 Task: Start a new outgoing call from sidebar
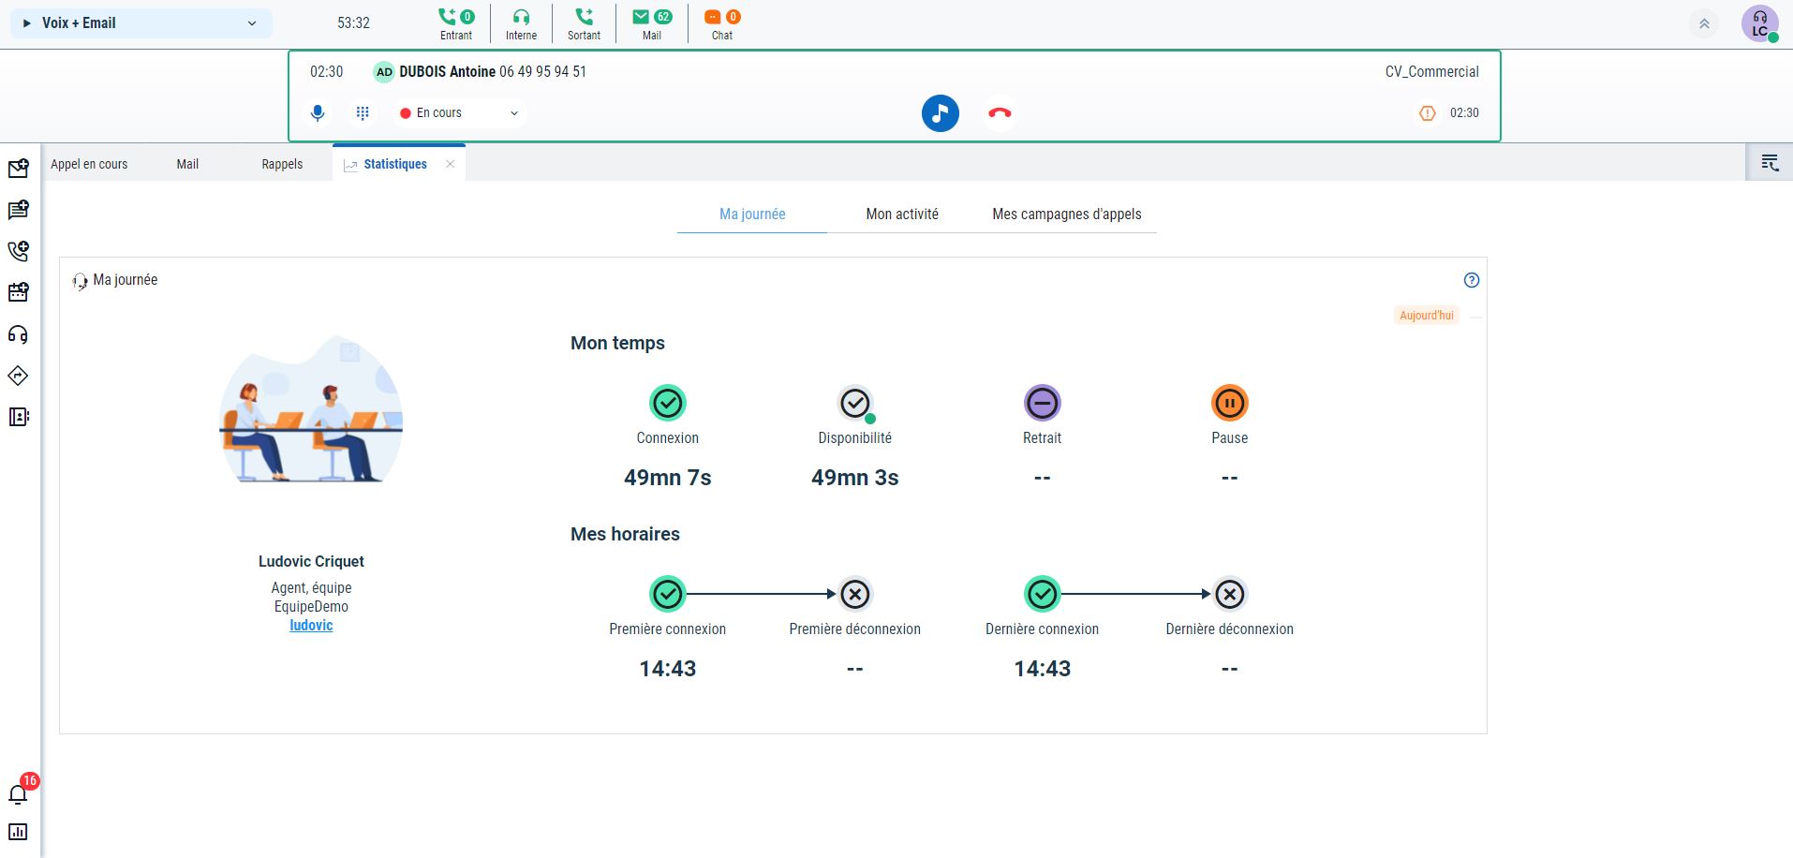pos(18,251)
